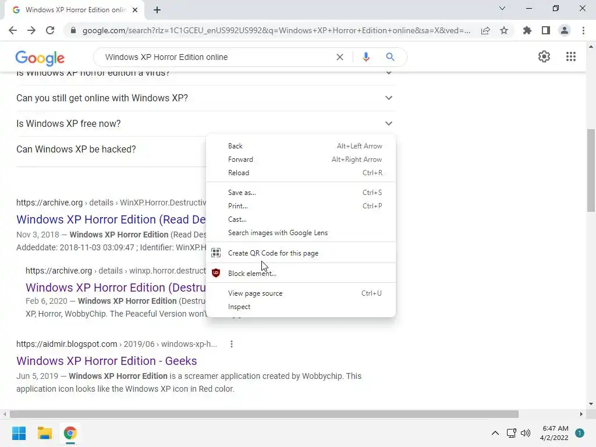This screenshot has width=596, height=447.
Task: Reload the page with toolbar refresh icon
Action: [50, 30]
